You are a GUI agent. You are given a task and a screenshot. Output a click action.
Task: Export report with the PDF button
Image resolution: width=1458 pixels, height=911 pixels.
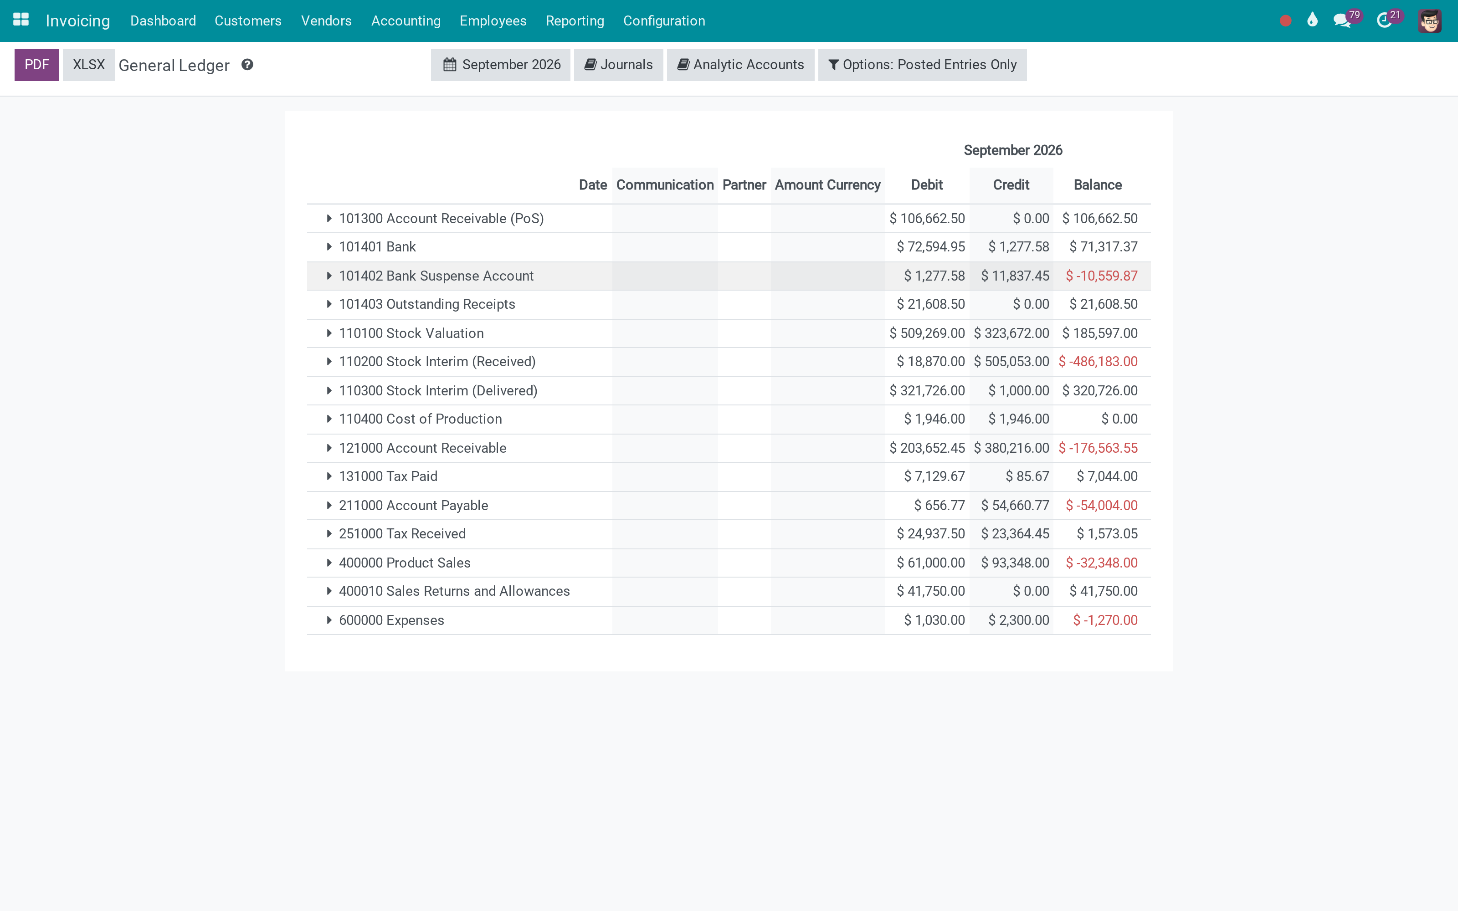tap(37, 65)
